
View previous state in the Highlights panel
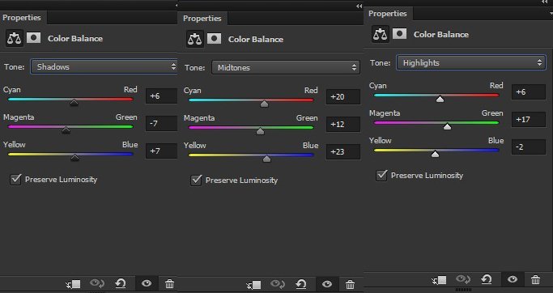(x=462, y=279)
